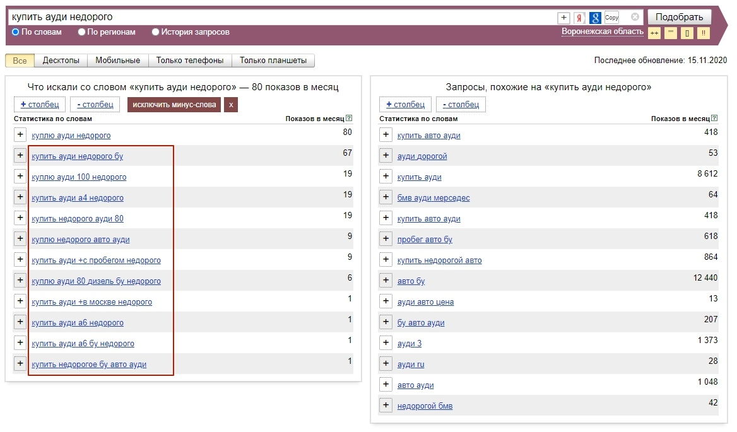Open the "бу авто ауди" link

tap(421, 323)
